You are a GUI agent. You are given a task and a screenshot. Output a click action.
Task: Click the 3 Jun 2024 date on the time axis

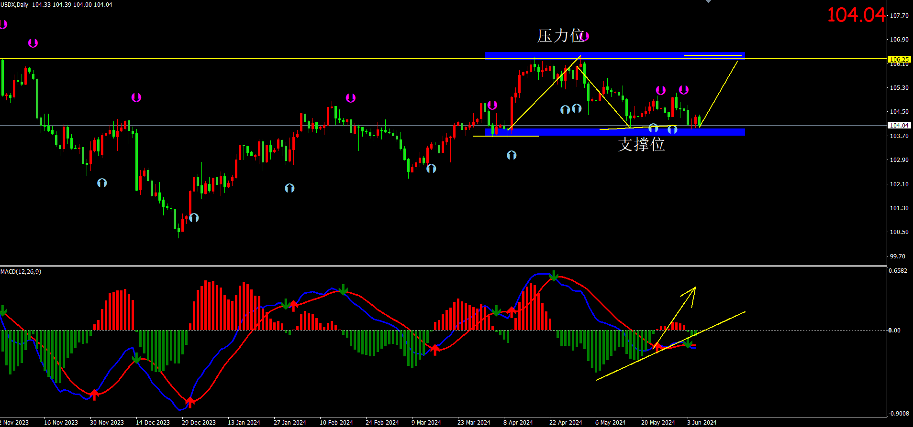702,423
